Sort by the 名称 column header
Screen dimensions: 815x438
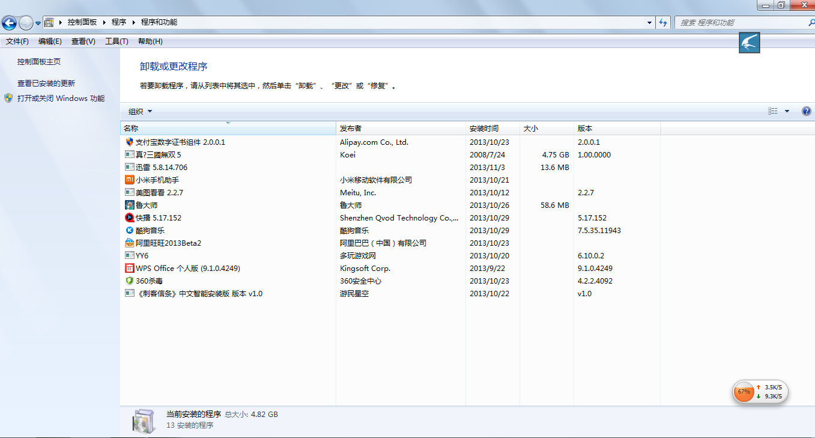click(x=228, y=129)
